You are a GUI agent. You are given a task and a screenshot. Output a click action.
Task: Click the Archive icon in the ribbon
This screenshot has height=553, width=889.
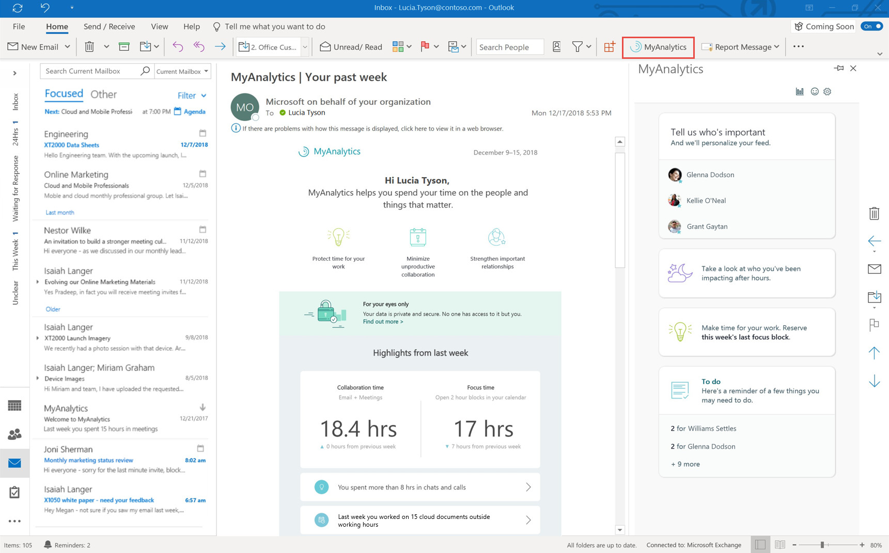pyautogui.click(x=124, y=47)
